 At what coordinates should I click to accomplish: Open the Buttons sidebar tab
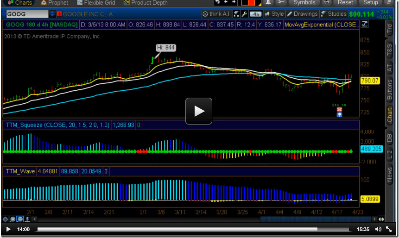(x=389, y=89)
